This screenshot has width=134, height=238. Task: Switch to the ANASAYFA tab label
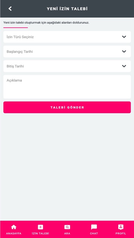pyautogui.click(x=14, y=234)
